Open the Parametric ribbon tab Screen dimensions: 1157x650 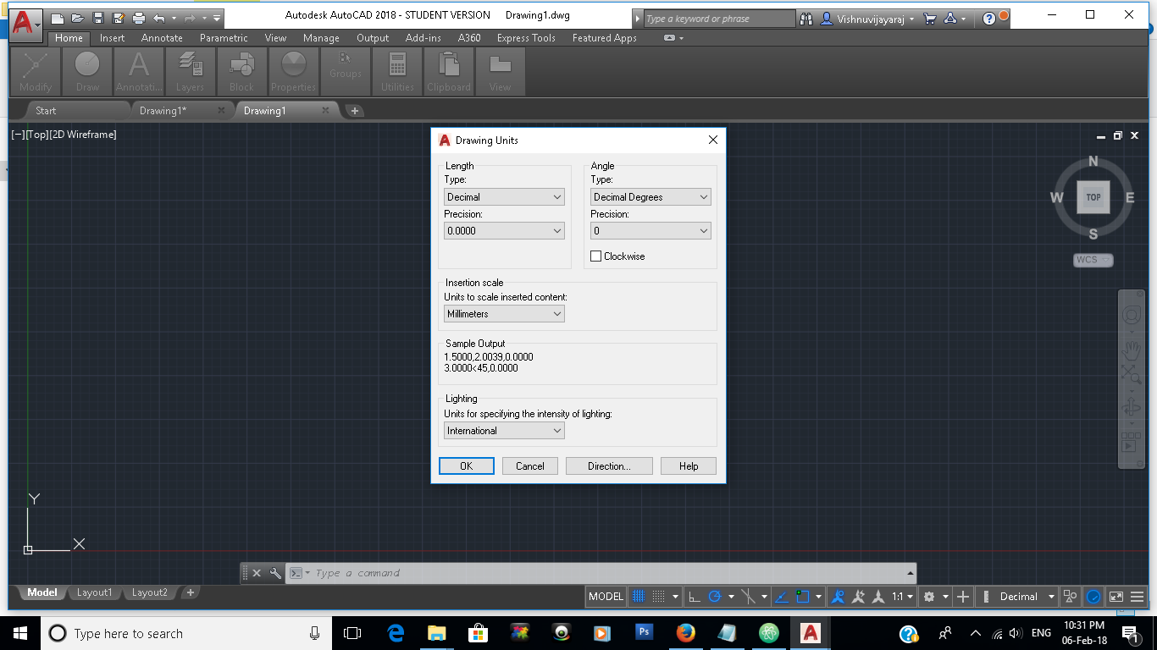tap(224, 38)
